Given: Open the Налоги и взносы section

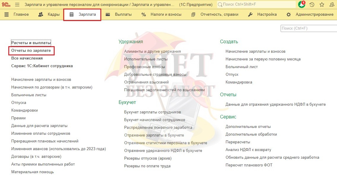Looking at the screenshot, I should click(166, 15).
